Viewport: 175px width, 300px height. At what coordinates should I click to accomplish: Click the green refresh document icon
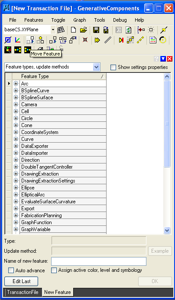(129, 29)
